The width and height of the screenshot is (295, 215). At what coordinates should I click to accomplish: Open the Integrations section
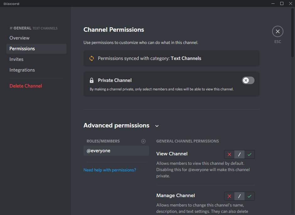(x=22, y=70)
